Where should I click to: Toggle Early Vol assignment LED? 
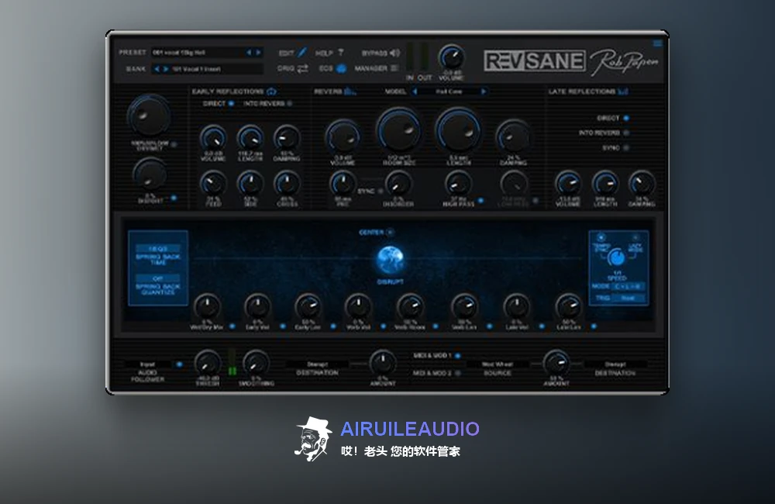tap(283, 326)
